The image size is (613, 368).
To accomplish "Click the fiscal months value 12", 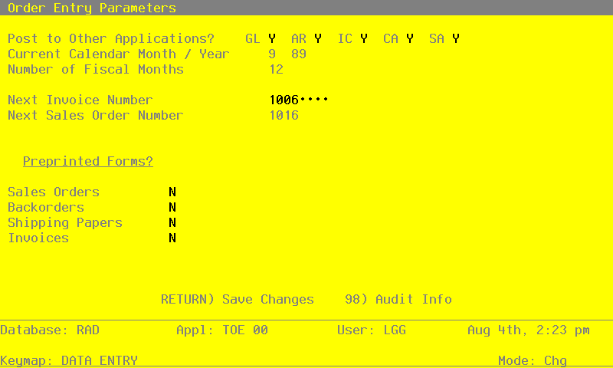I will (276, 69).
